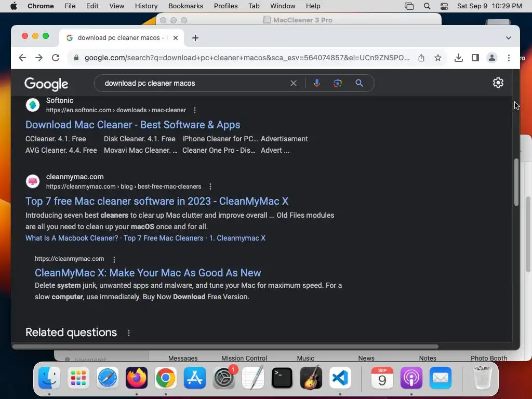Open GarageBand from the Dock
This screenshot has width=532, height=399.
(x=311, y=378)
